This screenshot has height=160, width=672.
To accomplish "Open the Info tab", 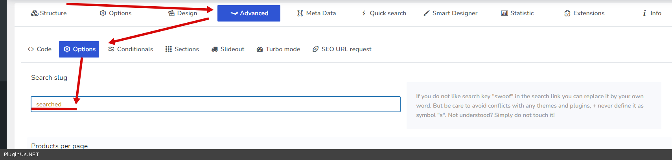I will (652, 13).
